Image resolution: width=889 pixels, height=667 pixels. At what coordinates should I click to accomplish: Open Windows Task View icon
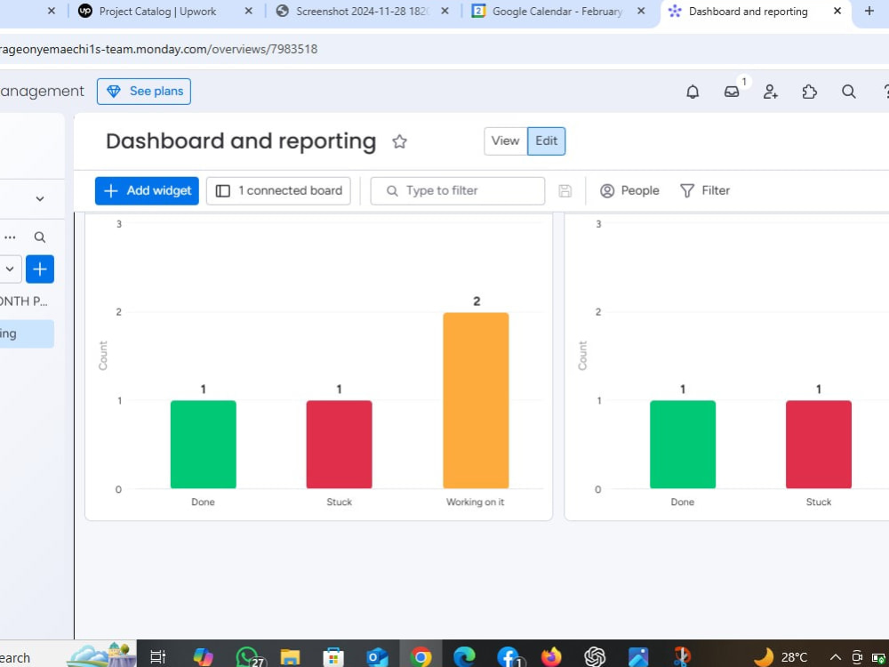pyautogui.click(x=157, y=657)
